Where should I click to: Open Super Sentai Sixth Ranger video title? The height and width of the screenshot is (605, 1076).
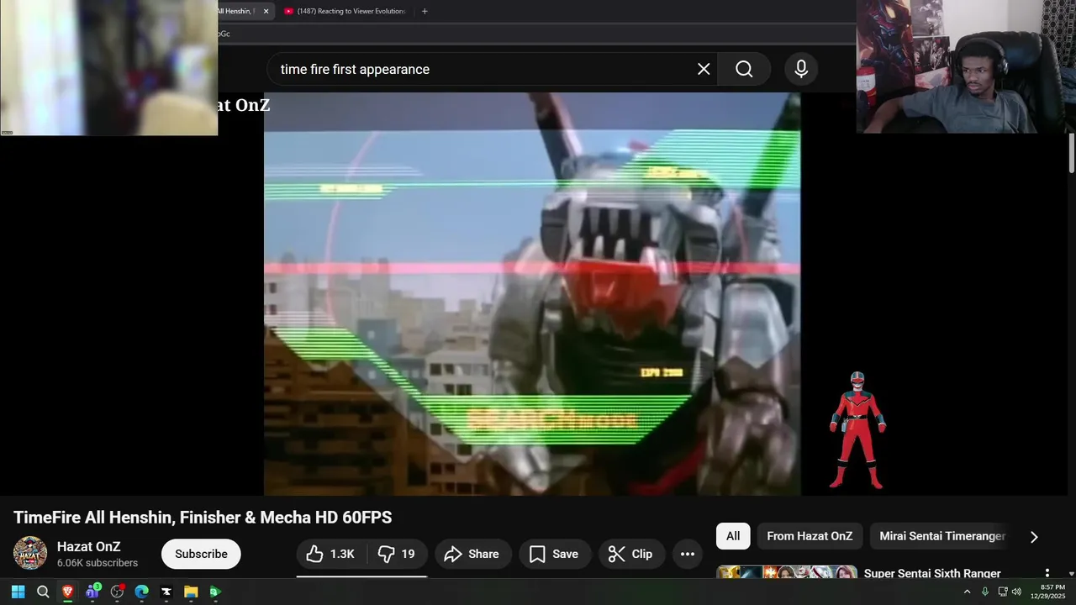(932, 573)
